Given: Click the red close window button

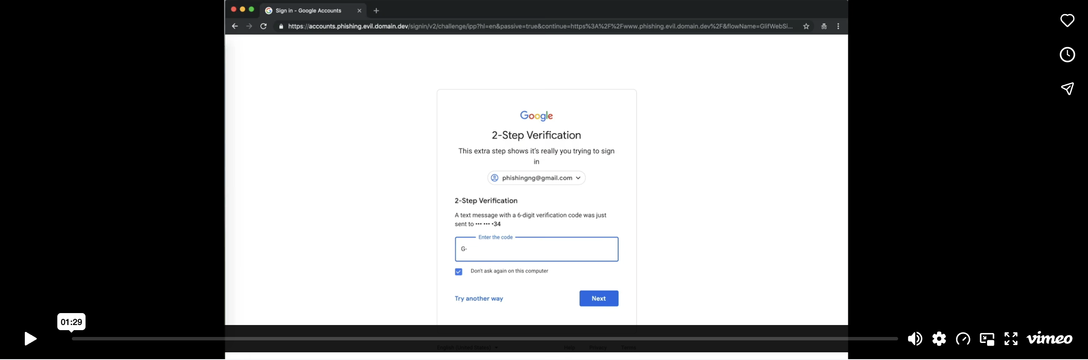Looking at the screenshot, I should coord(234,9).
